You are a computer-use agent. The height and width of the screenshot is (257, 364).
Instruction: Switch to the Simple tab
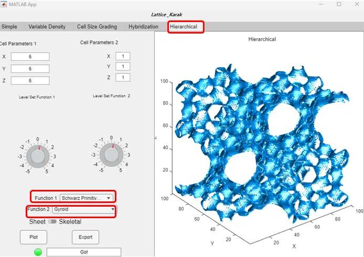9,27
